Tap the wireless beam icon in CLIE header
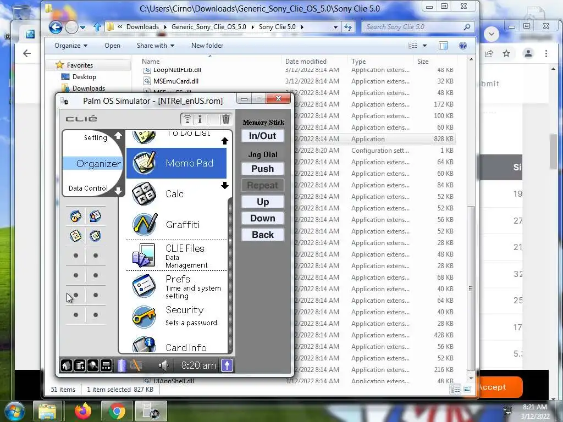Image resolution: width=563 pixels, height=422 pixels. [x=187, y=119]
